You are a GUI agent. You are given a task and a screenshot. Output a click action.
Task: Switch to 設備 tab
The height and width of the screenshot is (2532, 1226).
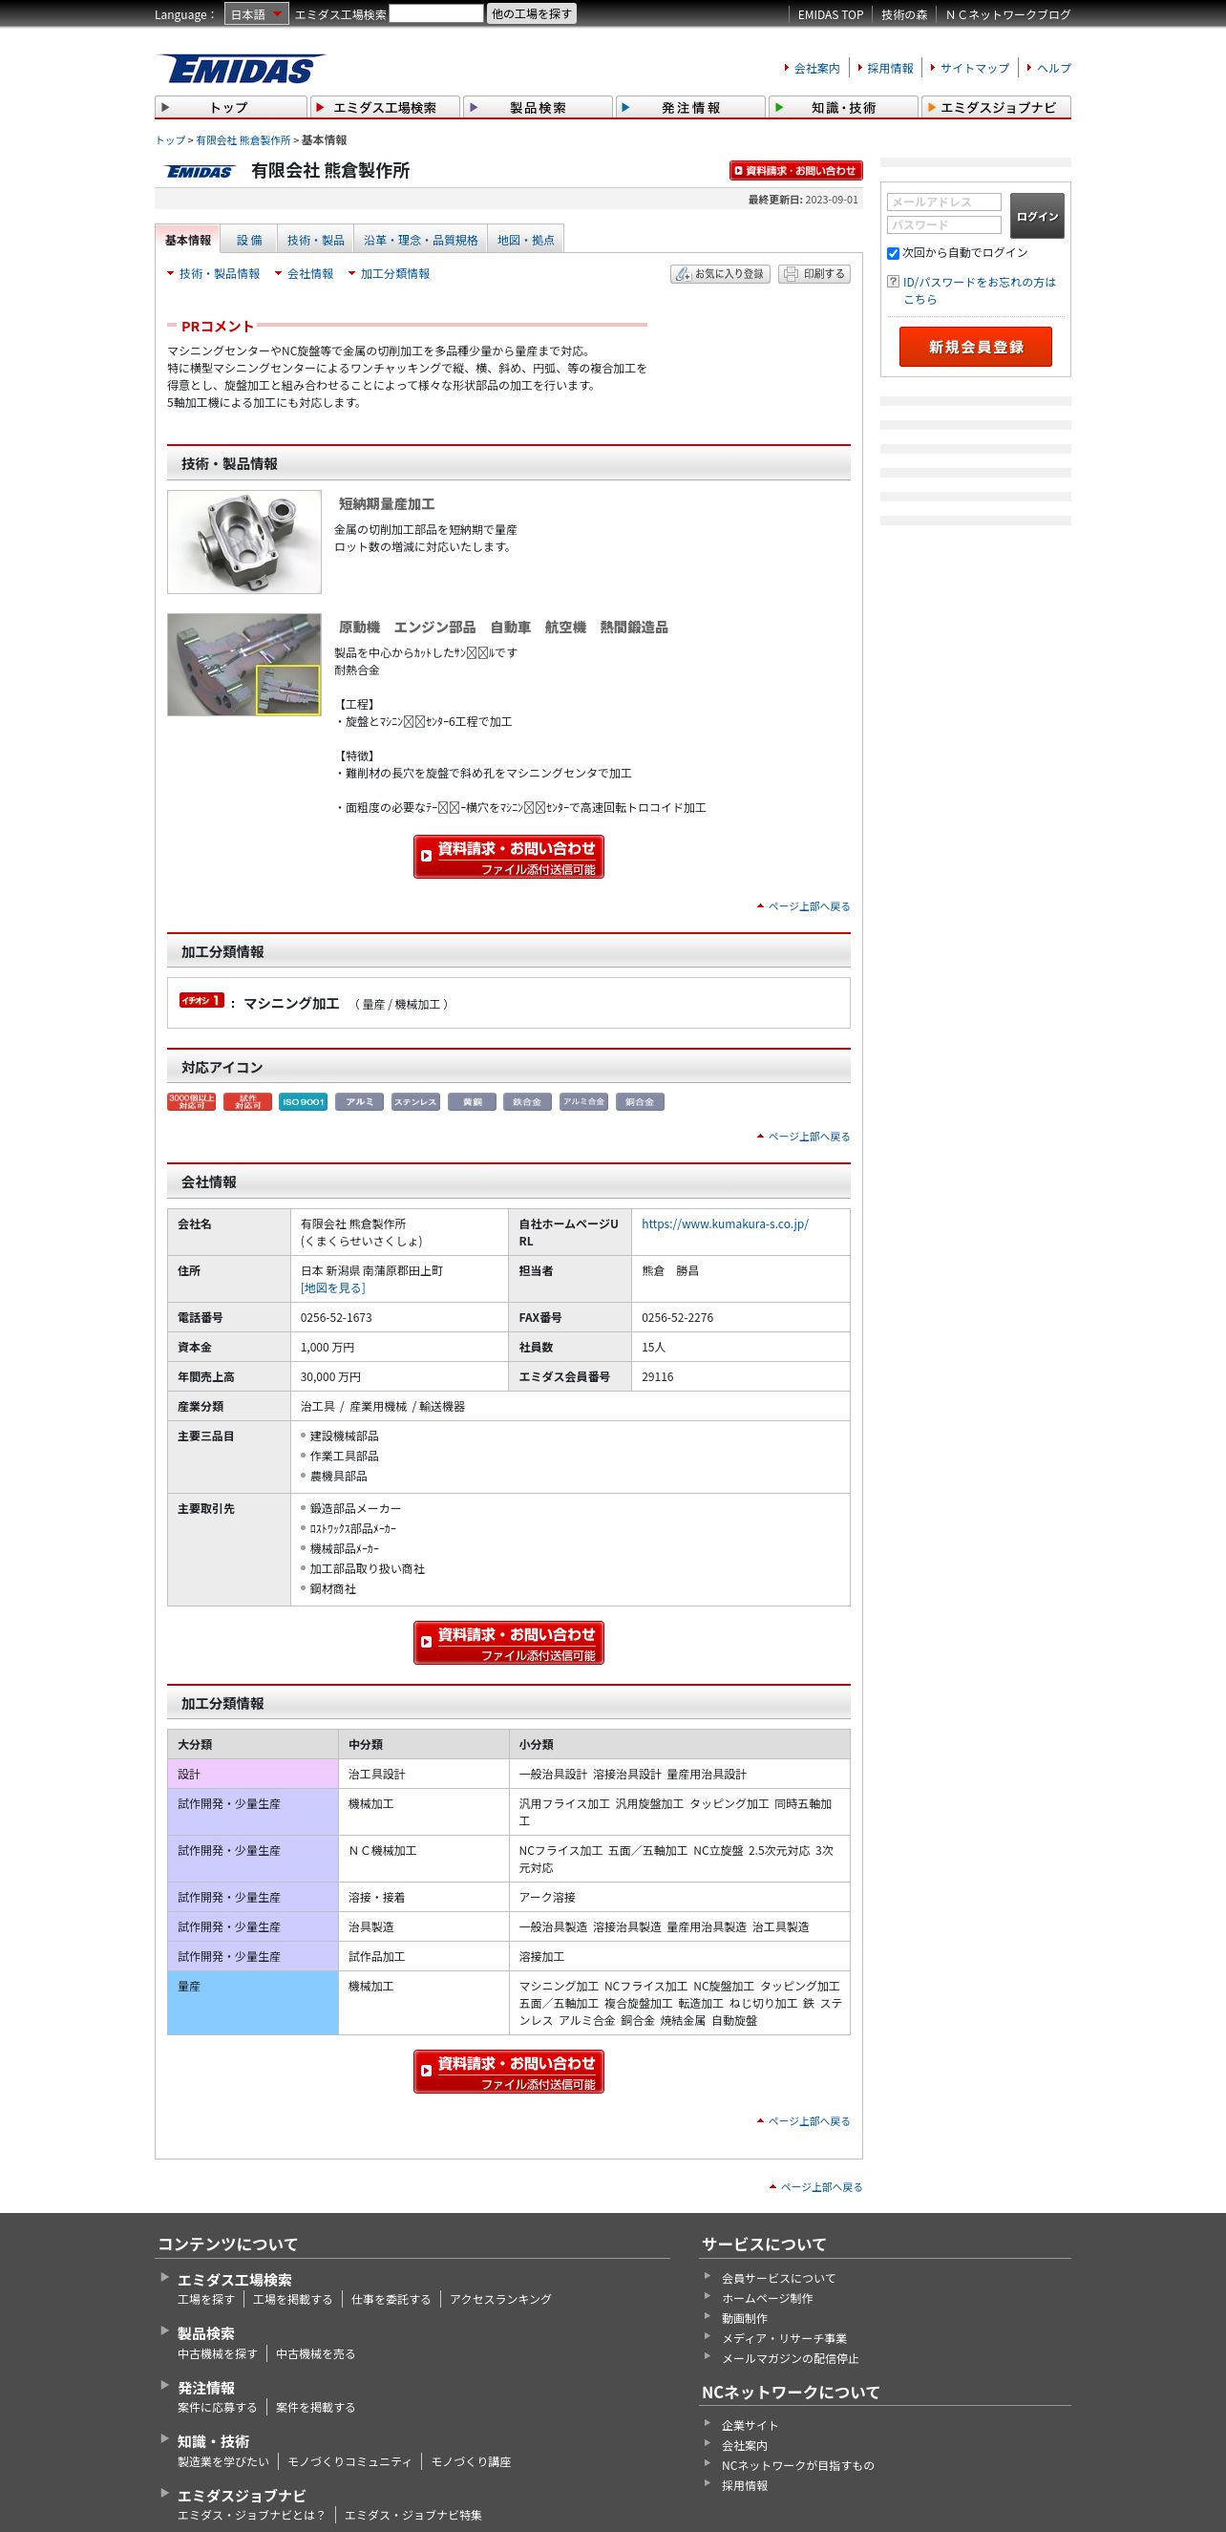click(x=249, y=240)
